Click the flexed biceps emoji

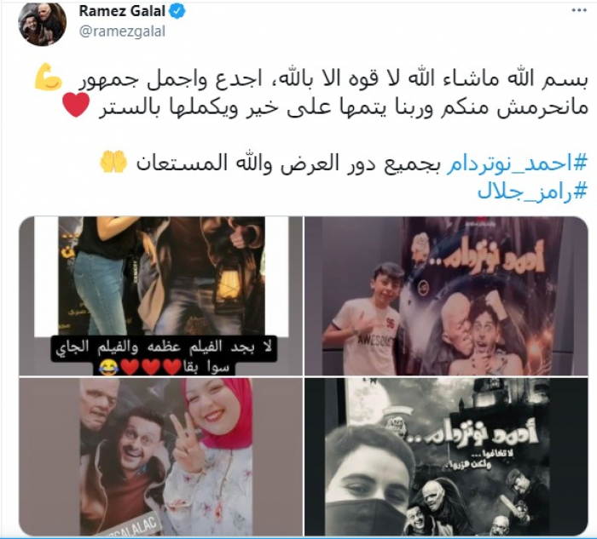pos(49,77)
